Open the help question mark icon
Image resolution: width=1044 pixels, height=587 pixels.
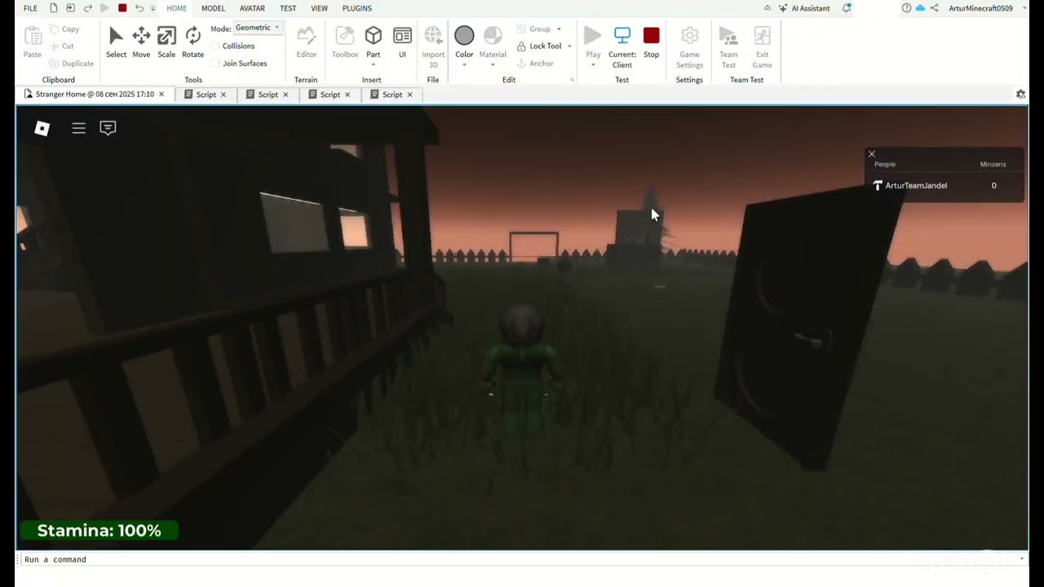point(906,8)
